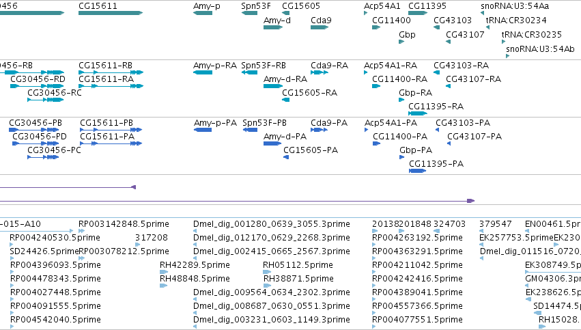
Task: Click the CG15605 gene label
Action: point(301,6)
